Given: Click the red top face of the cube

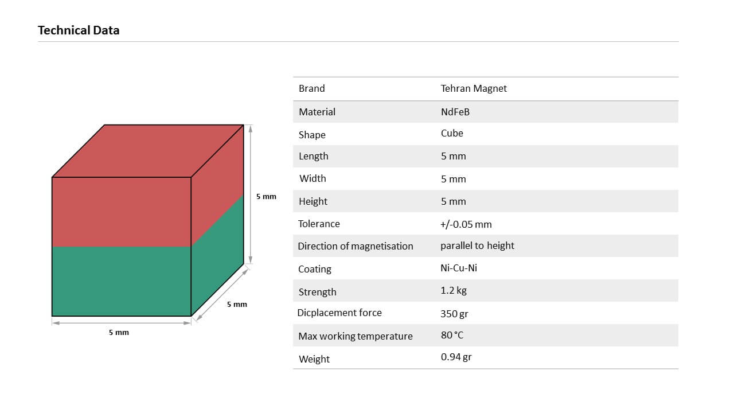Looking at the screenshot, I should 147,151.
